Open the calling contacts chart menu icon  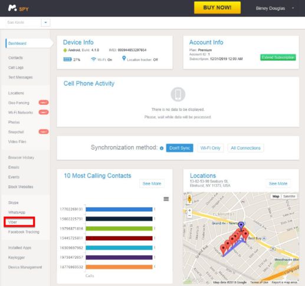tap(166, 199)
